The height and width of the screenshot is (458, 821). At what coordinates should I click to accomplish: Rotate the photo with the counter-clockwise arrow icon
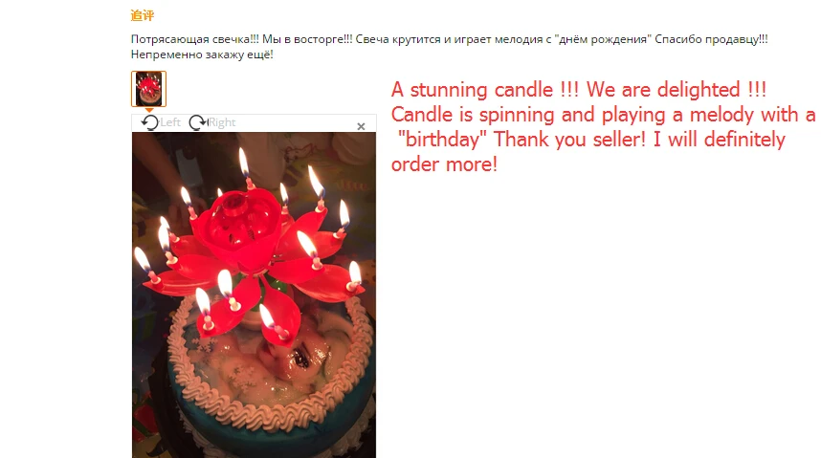149,122
